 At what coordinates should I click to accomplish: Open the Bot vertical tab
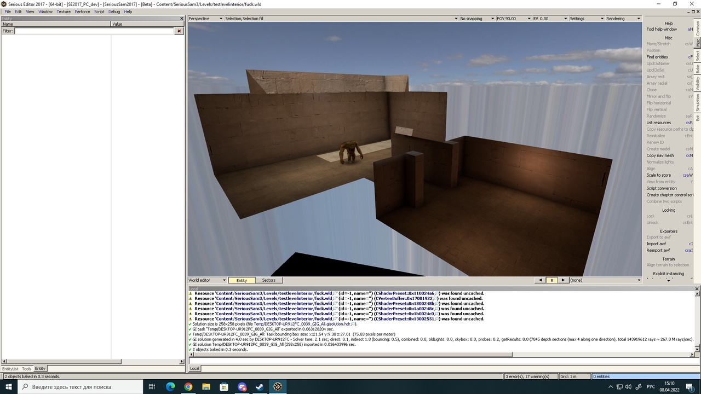[x=698, y=118]
